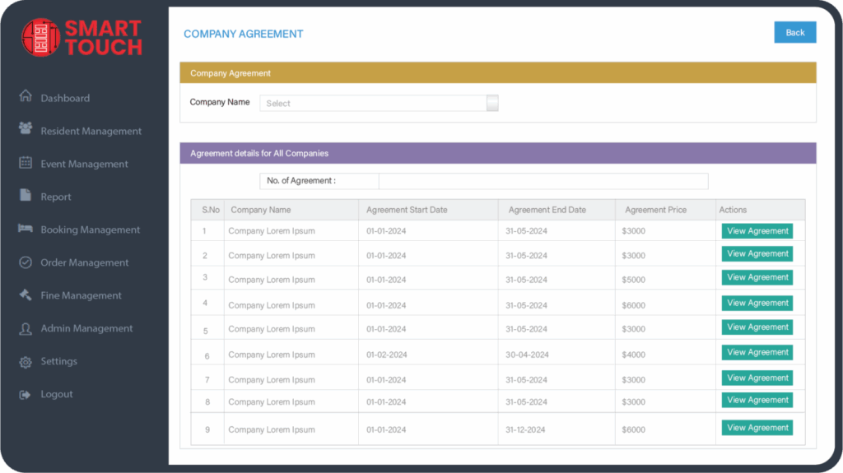Click the Company Name dropdown arrow button
The width and height of the screenshot is (843, 473).
click(x=492, y=104)
